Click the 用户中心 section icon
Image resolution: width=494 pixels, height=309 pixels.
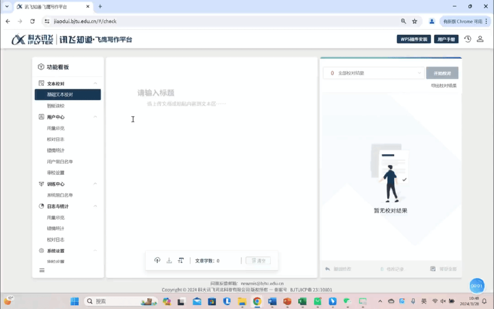41,117
